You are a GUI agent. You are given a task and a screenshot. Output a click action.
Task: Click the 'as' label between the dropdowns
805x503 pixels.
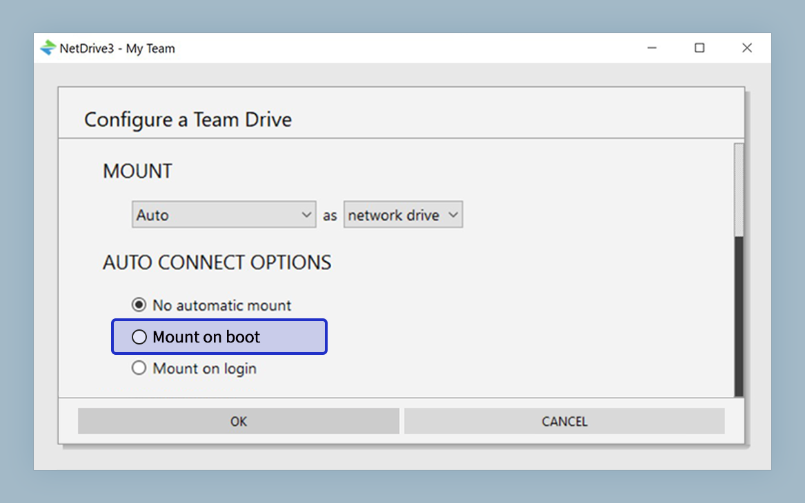pyautogui.click(x=330, y=214)
